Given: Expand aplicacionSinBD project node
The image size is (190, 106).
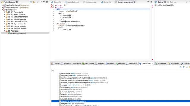Looking at the screenshot, I should pos(2,7).
